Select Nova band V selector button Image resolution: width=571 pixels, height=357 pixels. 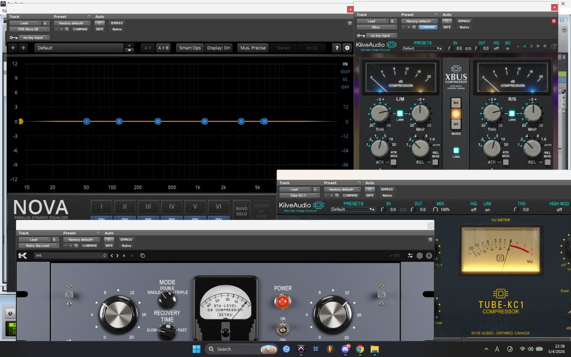(x=195, y=207)
